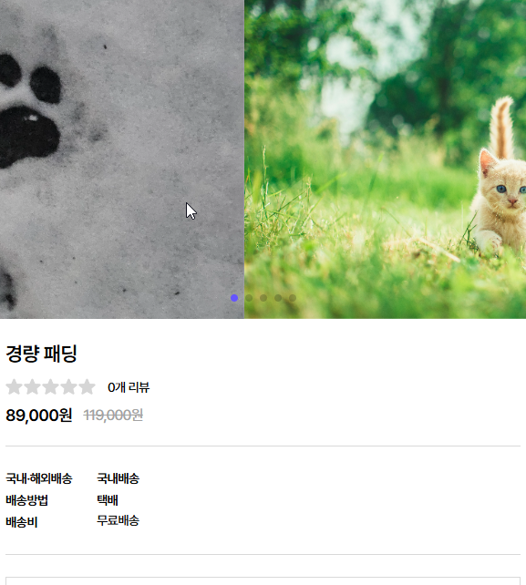Click the sale price 89,000원

39,415
